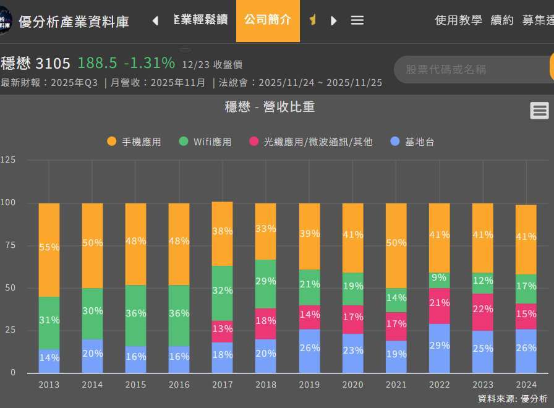Click the 續約 renewal link
Screen dimensions: 554x408
coord(502,20)
